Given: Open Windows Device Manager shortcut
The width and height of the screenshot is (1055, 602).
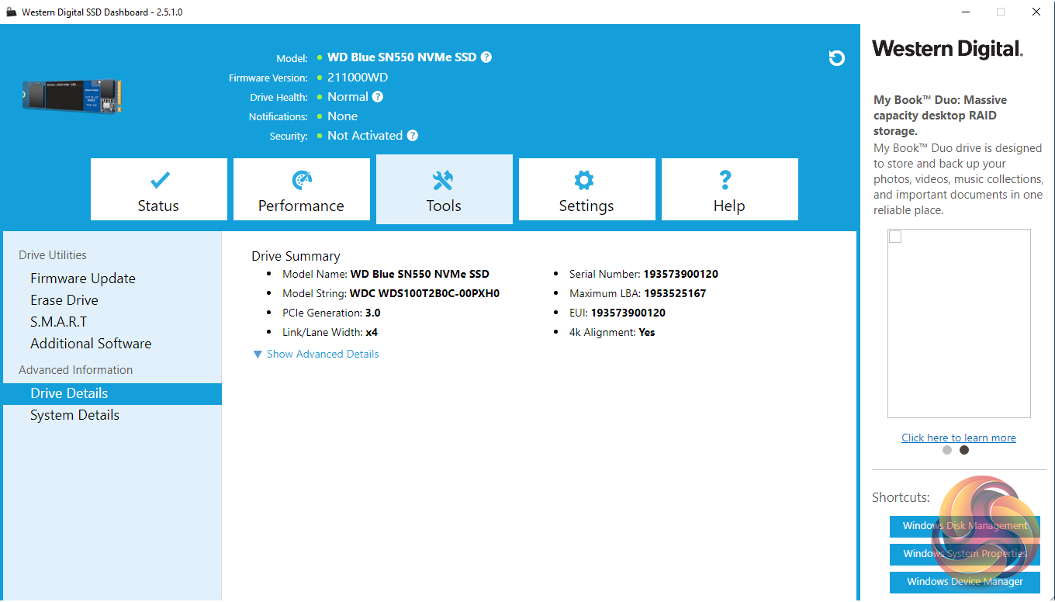Looking at the screenshot, I should [965, 582].
